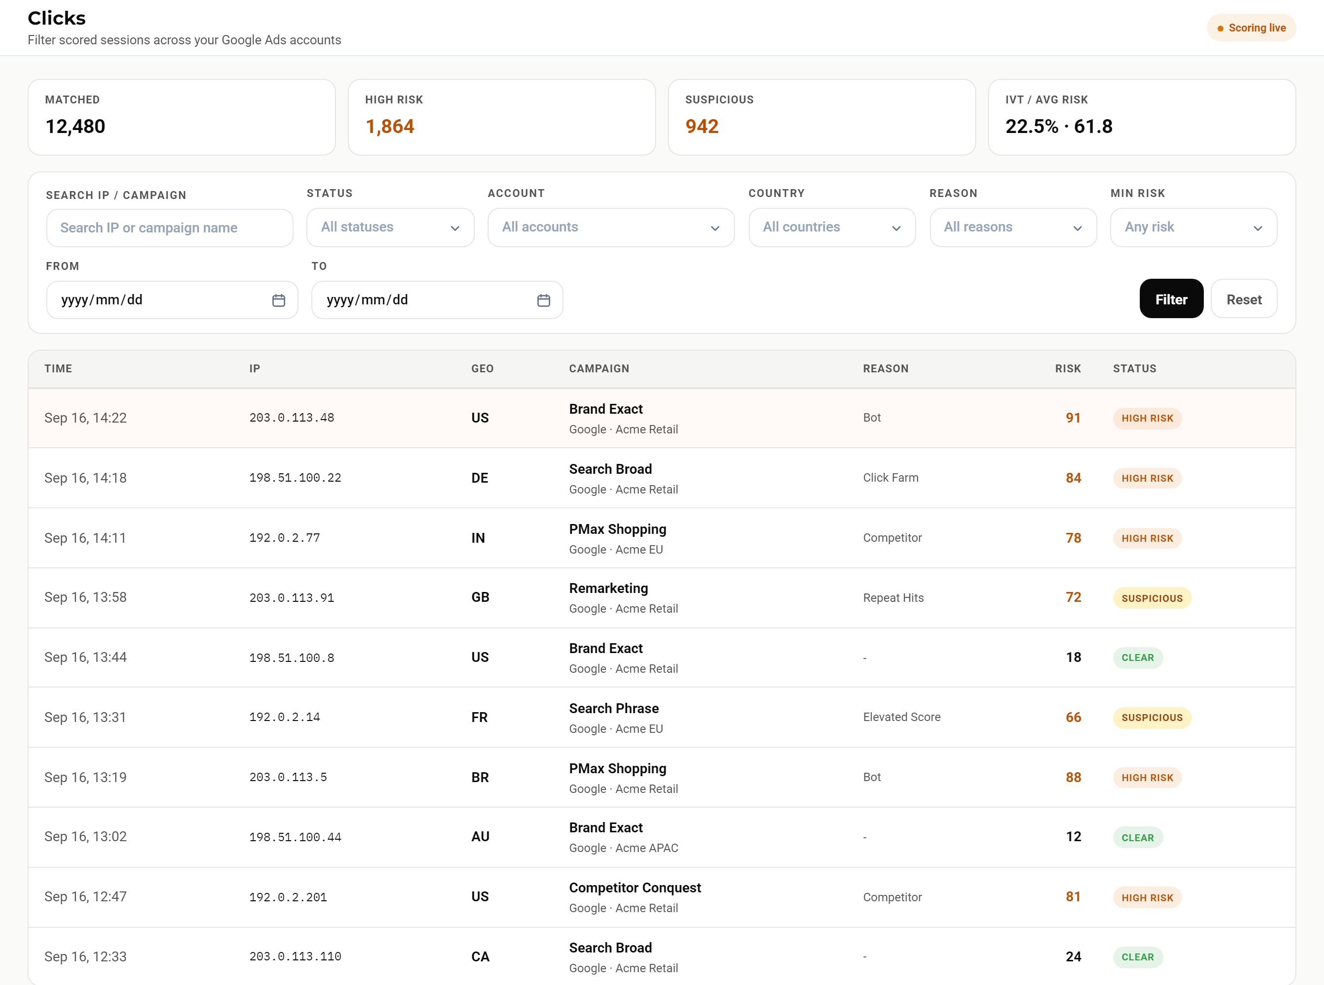Click Click Farm reason text
1324x985 pixels.
[x=891, y=478]
